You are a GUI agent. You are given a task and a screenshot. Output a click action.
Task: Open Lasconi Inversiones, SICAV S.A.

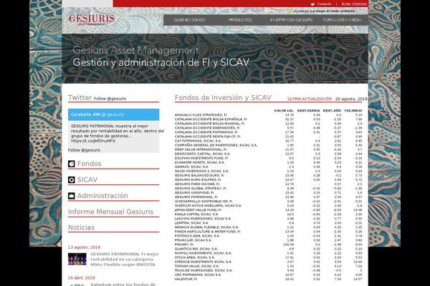tap(203, 219)
